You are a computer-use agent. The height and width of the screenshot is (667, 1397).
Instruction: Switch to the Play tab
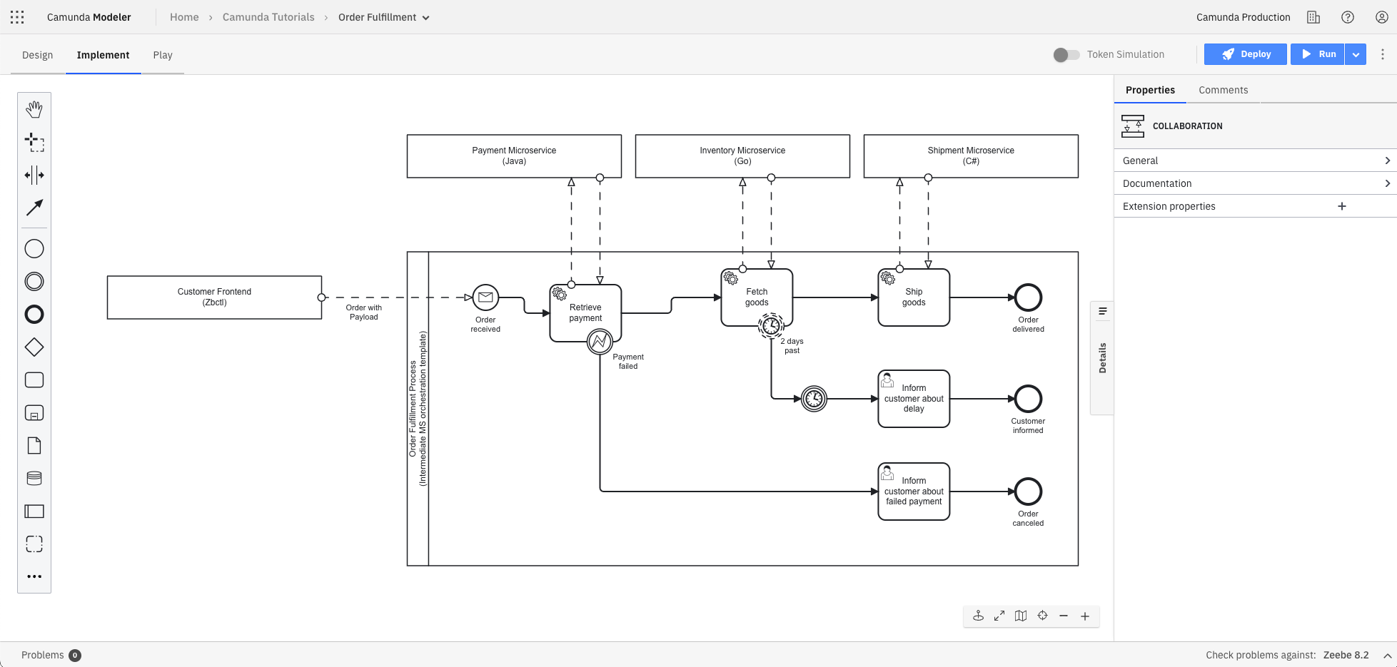click(163, 55)
